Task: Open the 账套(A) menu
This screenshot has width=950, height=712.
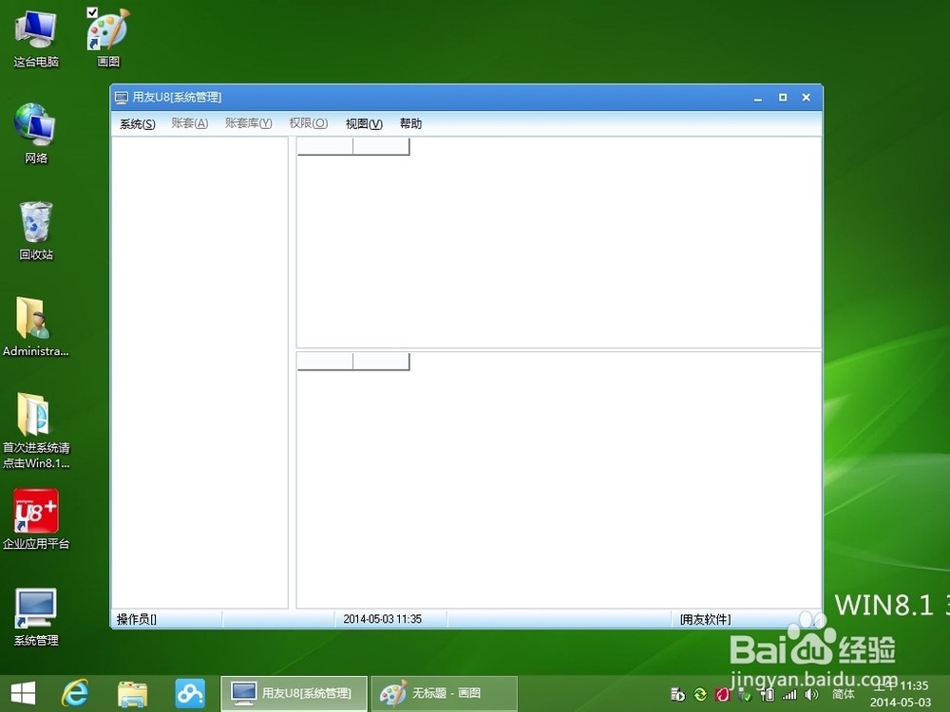Action: [190, 123]
